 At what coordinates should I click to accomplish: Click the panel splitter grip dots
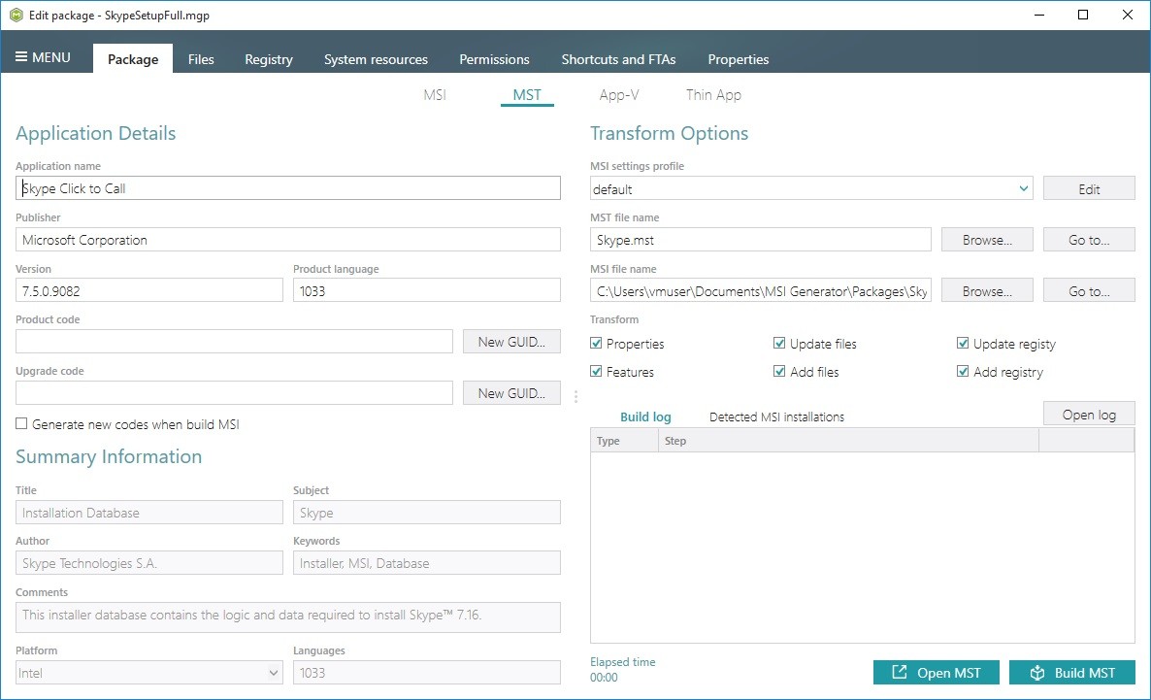[x=575, y=397]
